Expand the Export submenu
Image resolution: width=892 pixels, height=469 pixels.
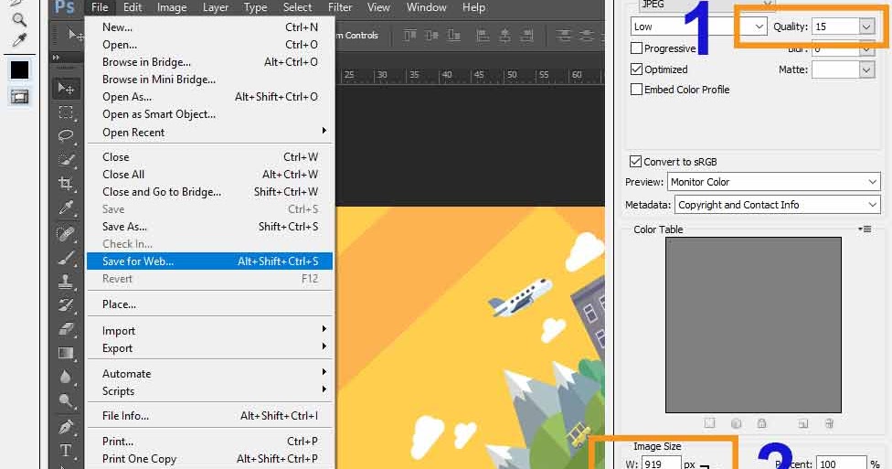pos(209,348)
